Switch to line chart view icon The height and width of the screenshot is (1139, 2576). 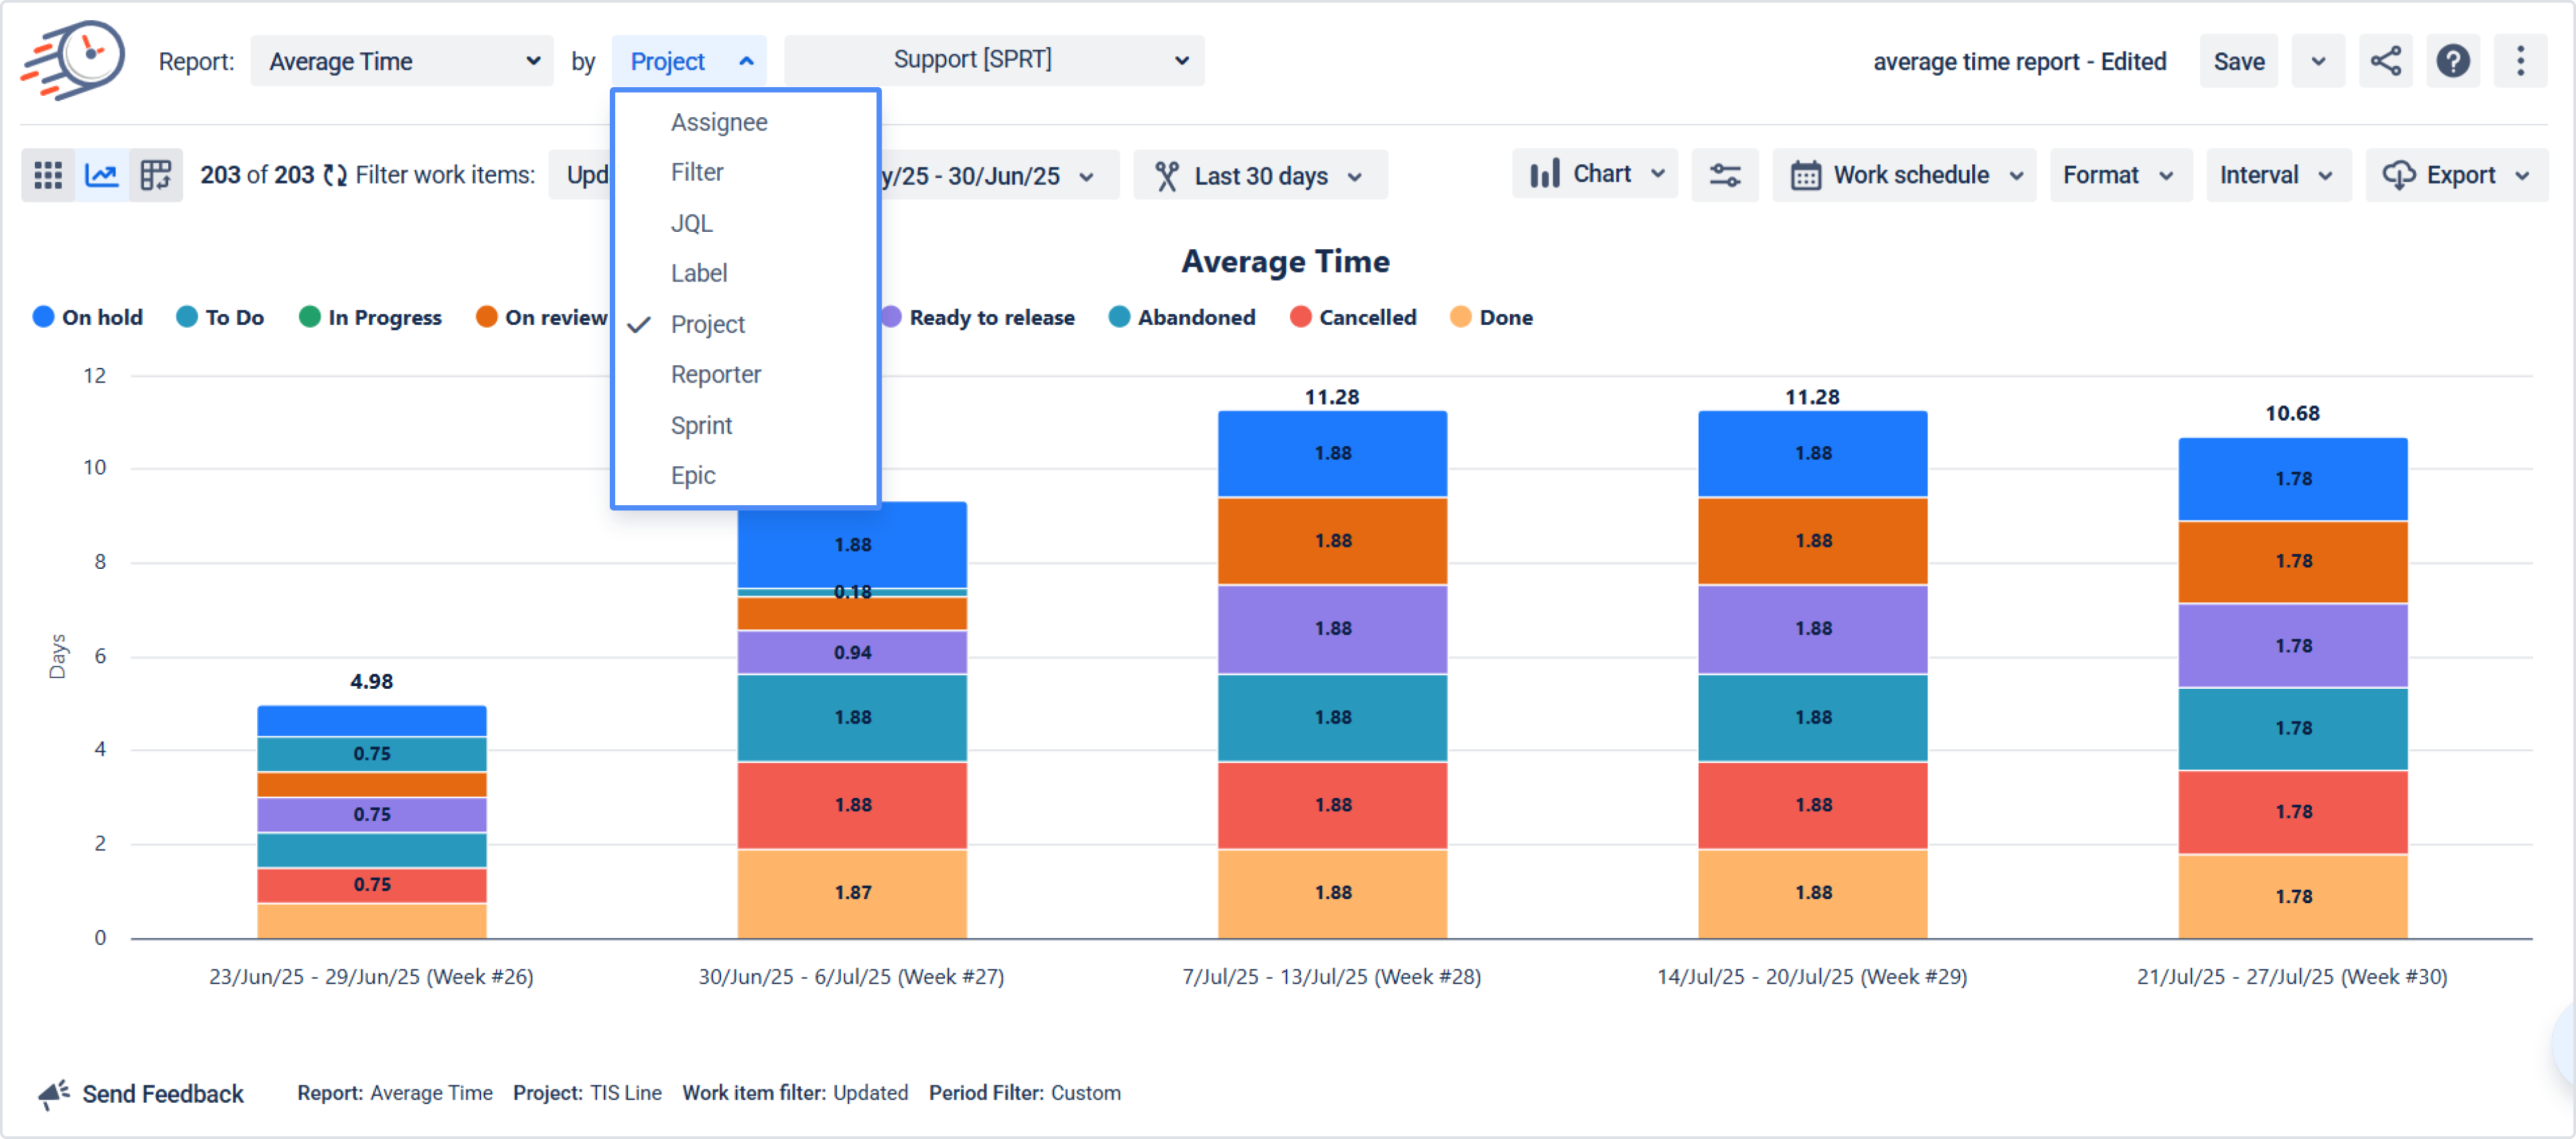[102, 176]
